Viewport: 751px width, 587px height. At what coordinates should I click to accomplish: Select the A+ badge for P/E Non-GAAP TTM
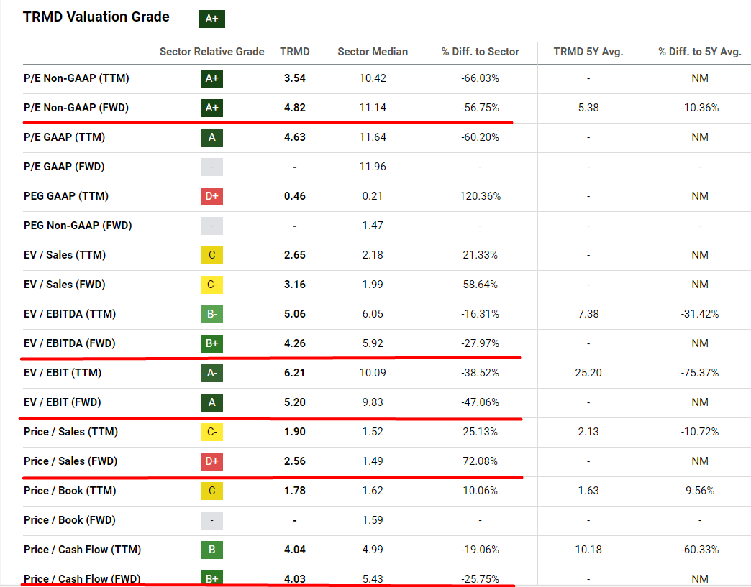tap(211, 78)
